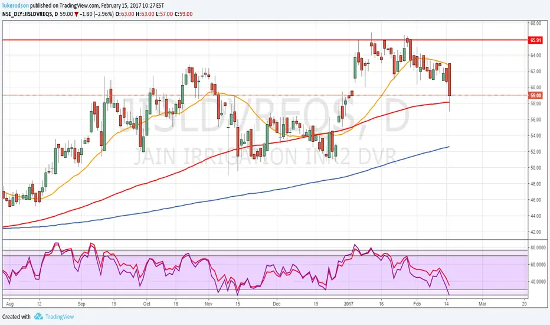
Task: Click the L:57.00 low value
Action: pos(164,14)
